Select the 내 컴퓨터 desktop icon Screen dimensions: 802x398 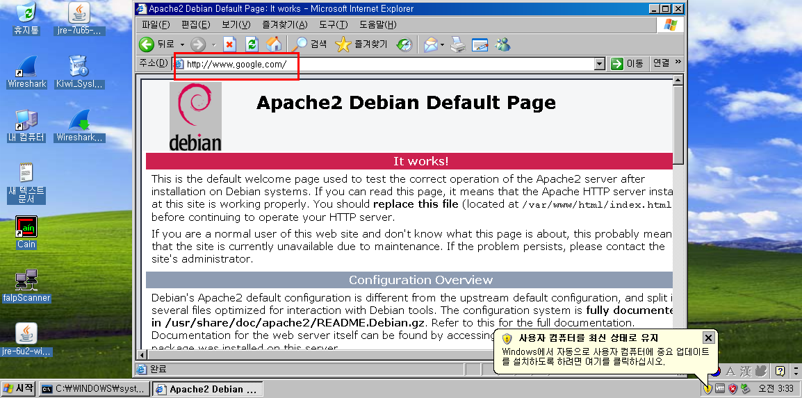pyautogui.click(x=26, y=126)
